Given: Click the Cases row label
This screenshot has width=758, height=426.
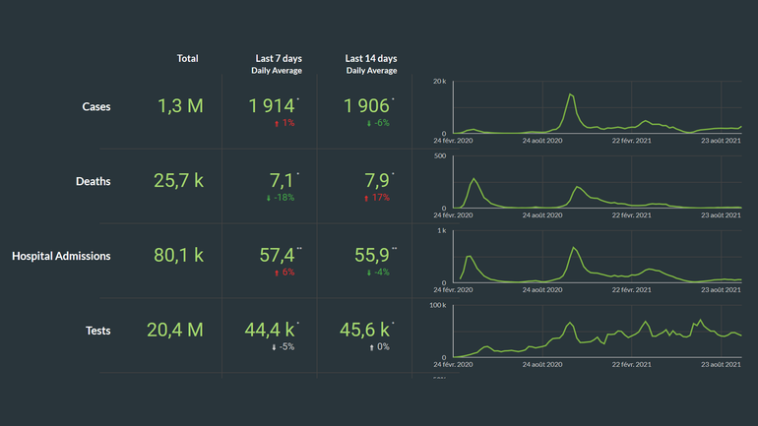Looking at the screenshot, I should [96, 106].
